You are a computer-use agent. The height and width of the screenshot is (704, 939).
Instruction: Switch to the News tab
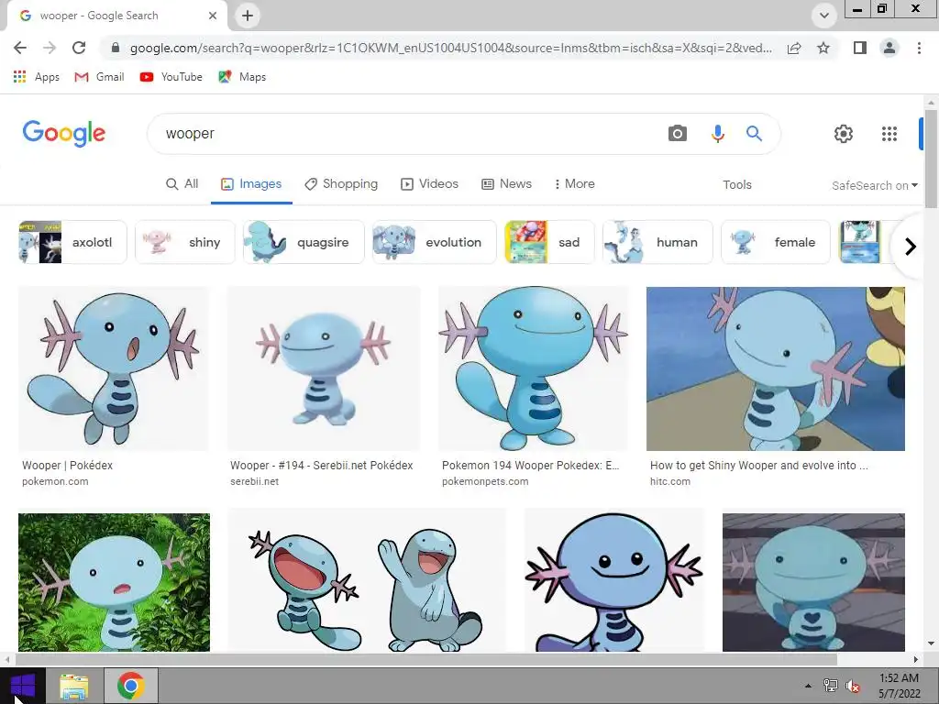[506, 183]
